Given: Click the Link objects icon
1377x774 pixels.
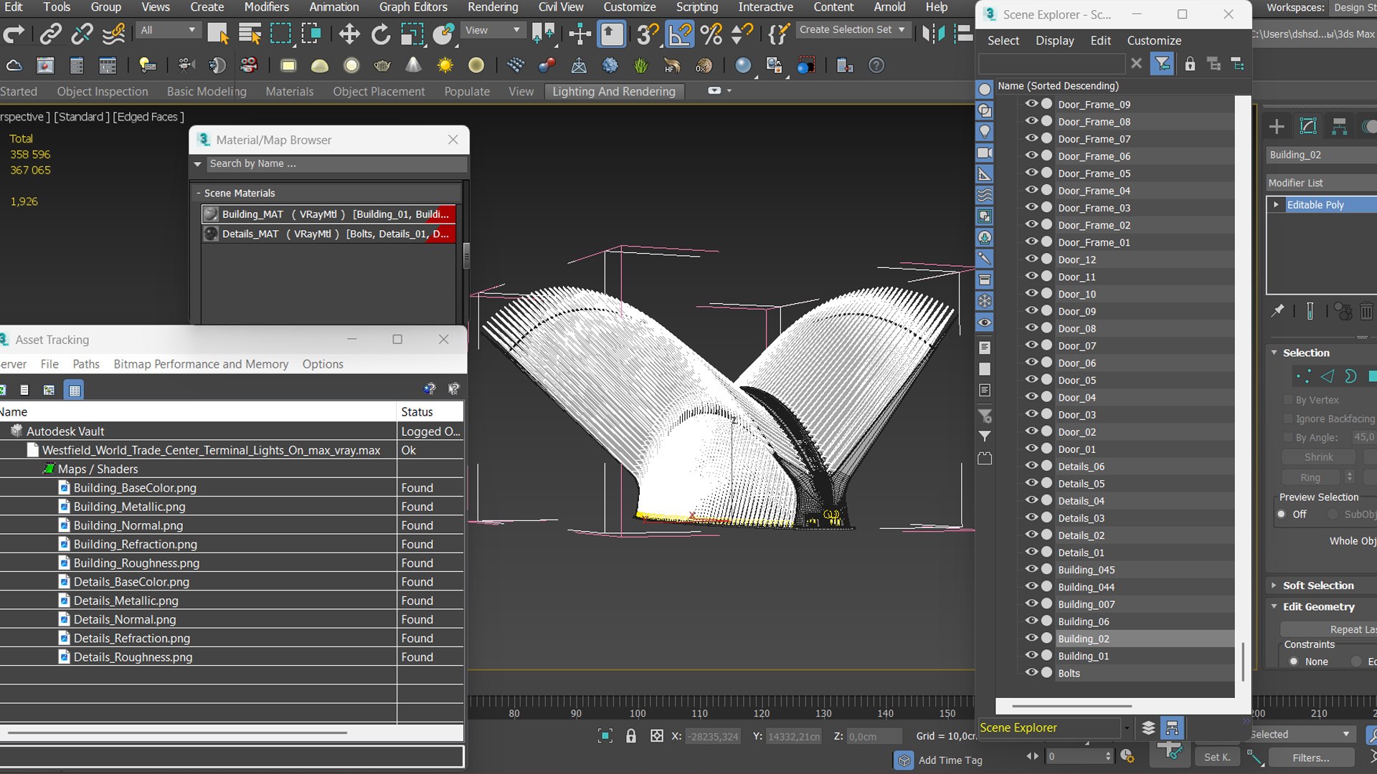Looking at the screenshot, I should click(x=49, y=34).
